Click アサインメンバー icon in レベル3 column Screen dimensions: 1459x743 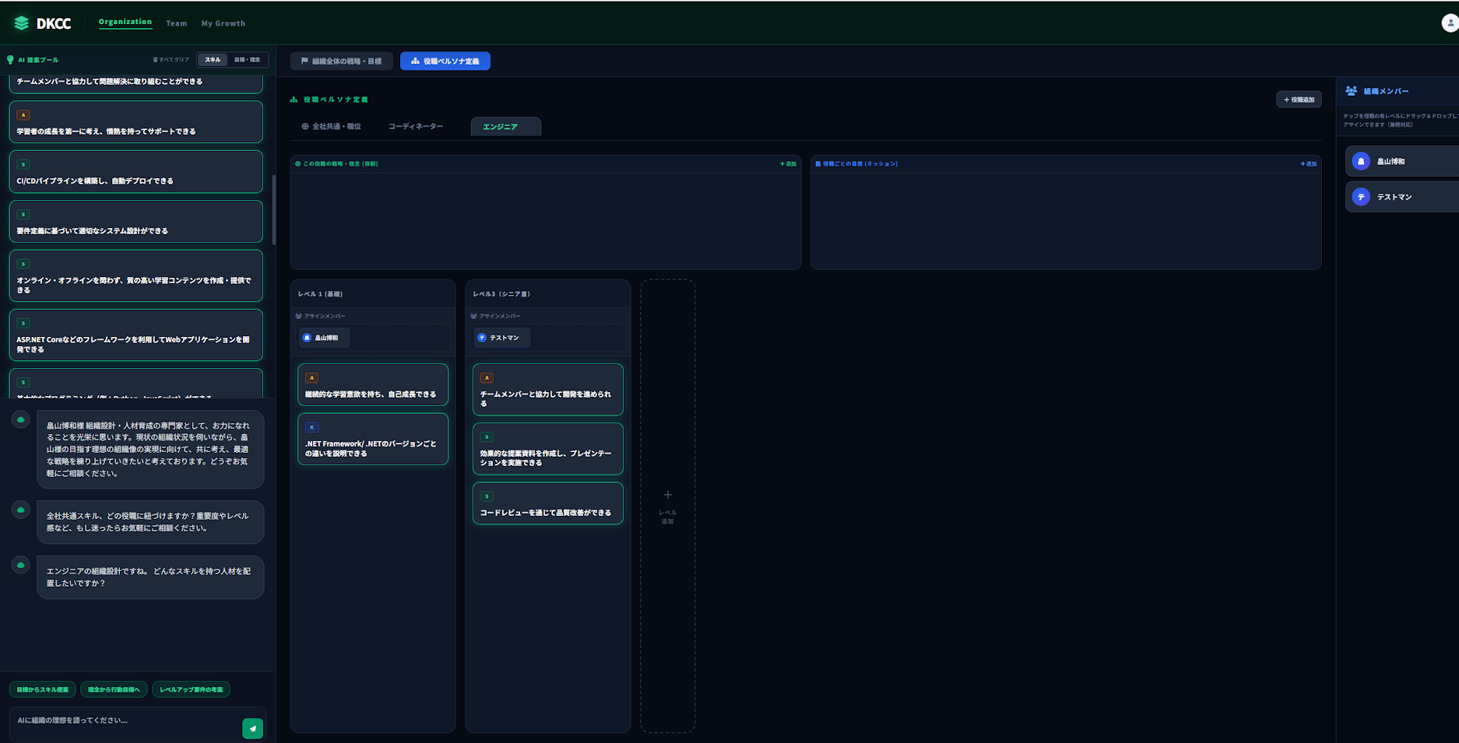474,316
